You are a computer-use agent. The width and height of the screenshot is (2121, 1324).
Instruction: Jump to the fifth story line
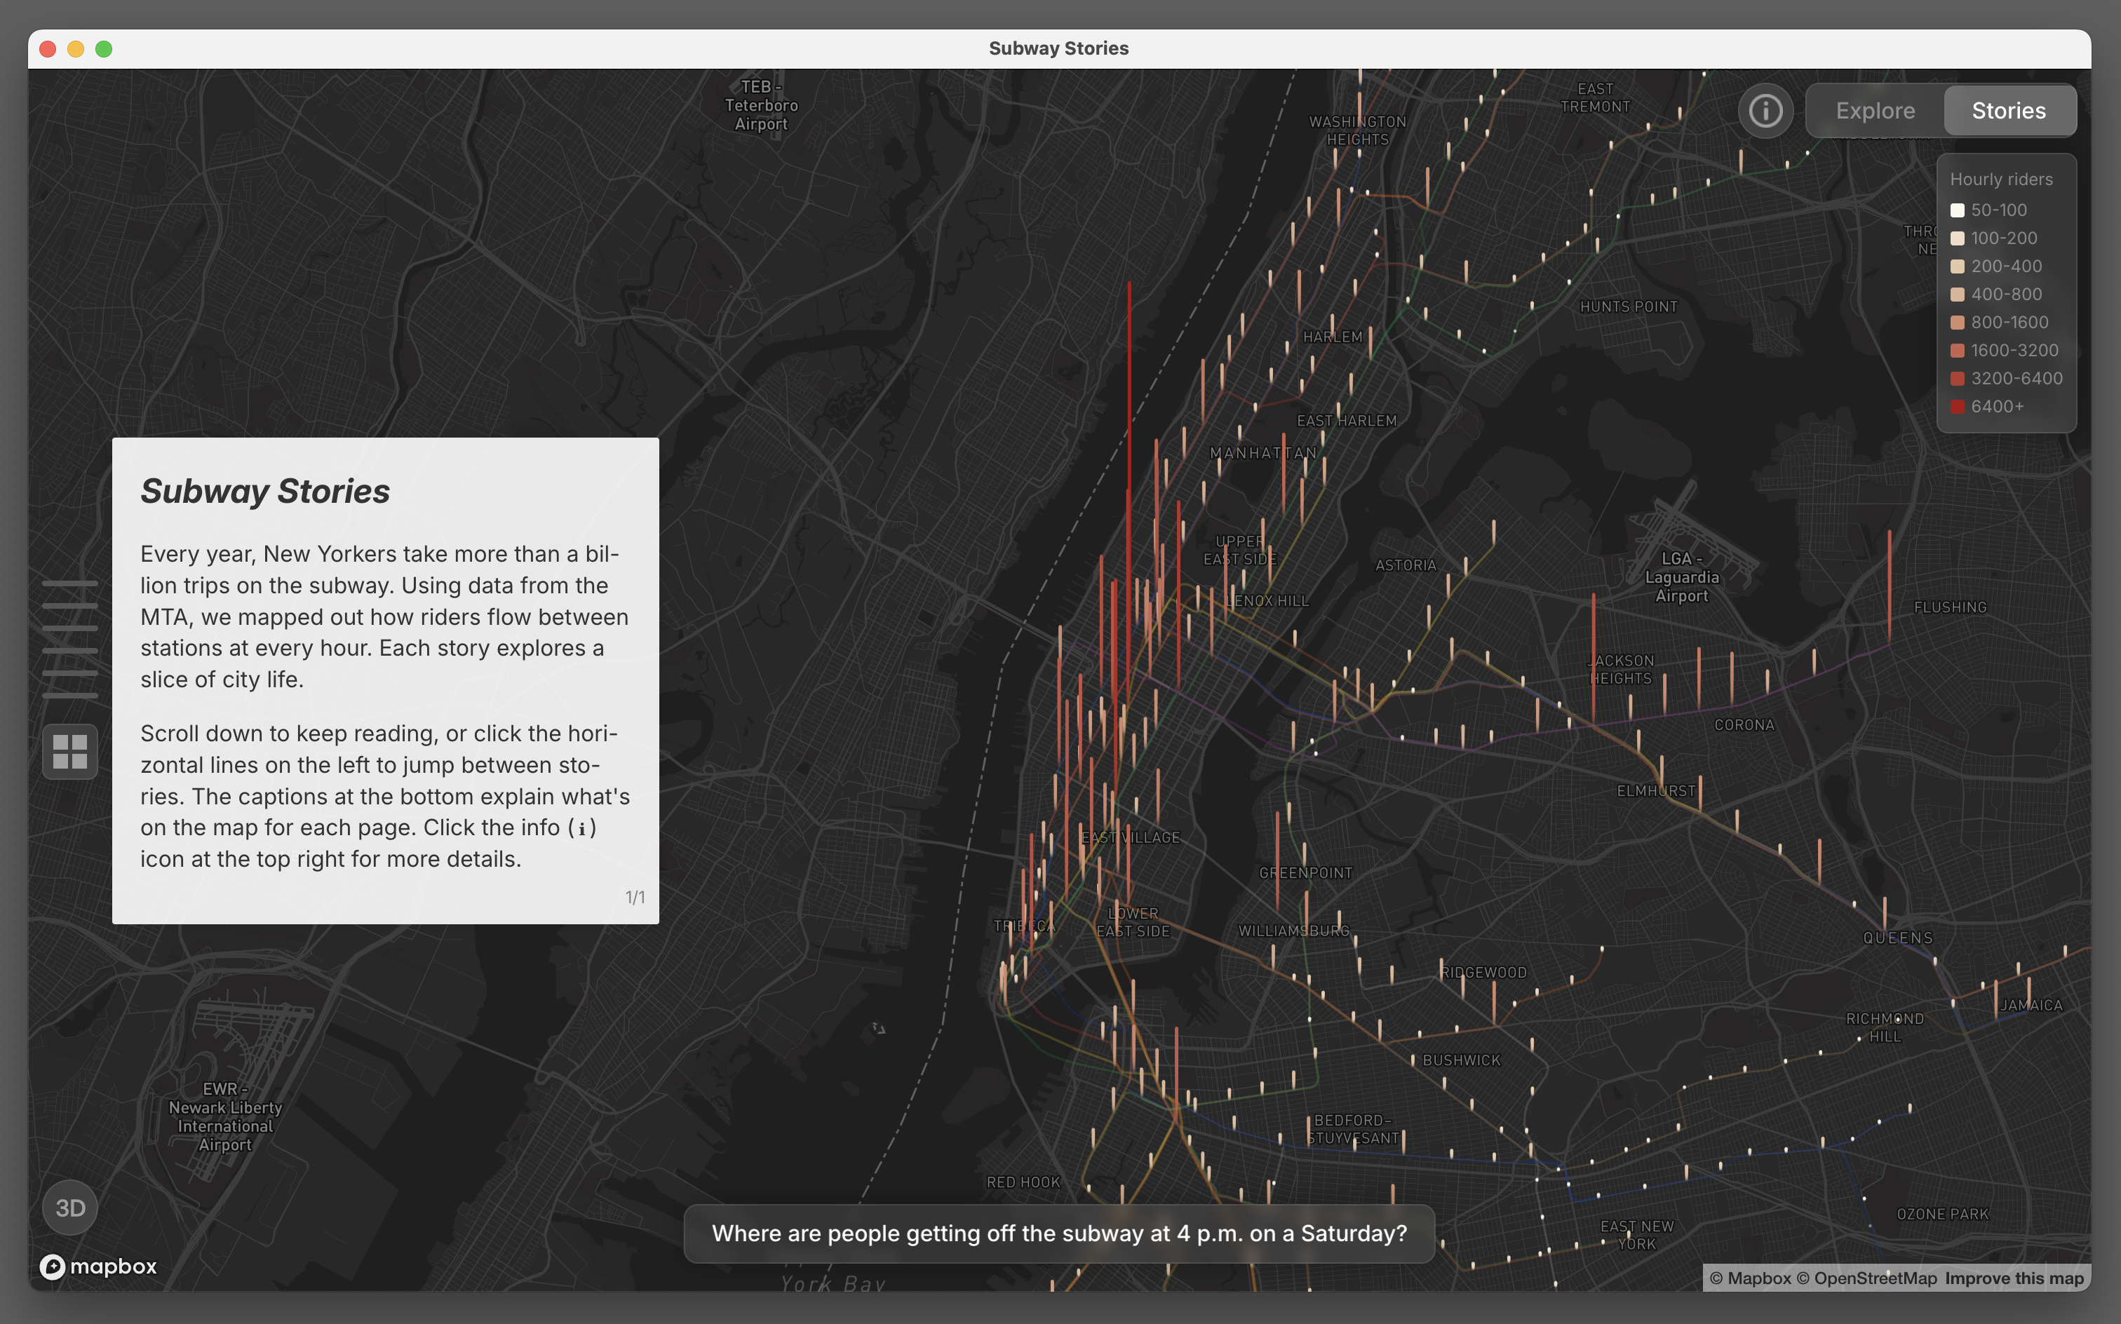coord(70,673)
